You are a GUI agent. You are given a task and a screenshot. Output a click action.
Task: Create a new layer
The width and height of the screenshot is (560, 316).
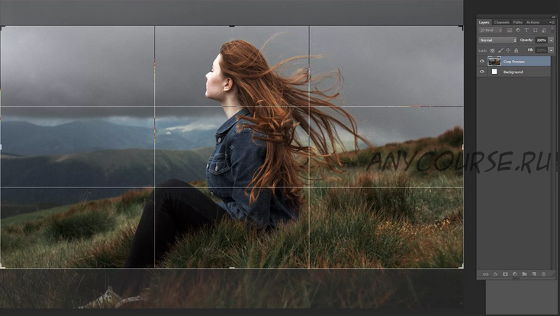pos(535,274)
